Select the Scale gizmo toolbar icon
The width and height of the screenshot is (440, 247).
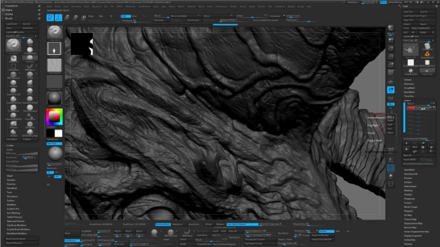75,18
